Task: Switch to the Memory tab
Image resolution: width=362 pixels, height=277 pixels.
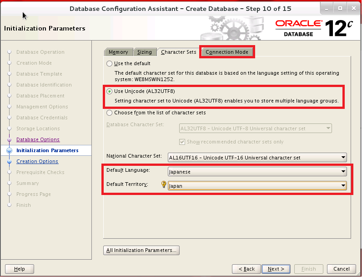Action: [118, 52]
